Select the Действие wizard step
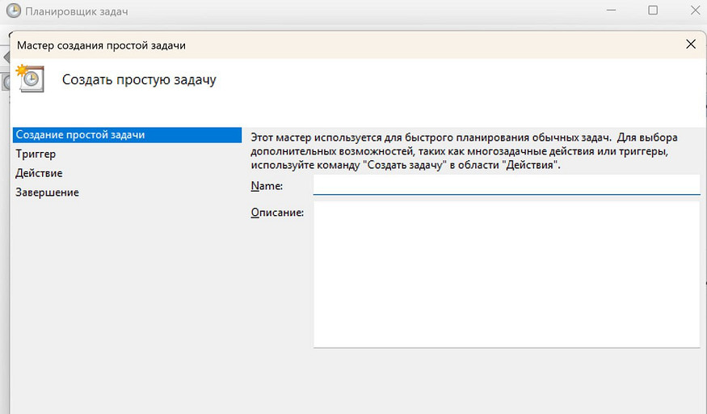Image resolution: width=707 pixels, height=414 pixels. [x=39, y=173]
